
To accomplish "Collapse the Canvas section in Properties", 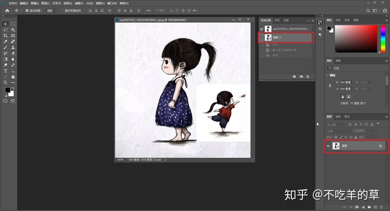I will (327, 75).
